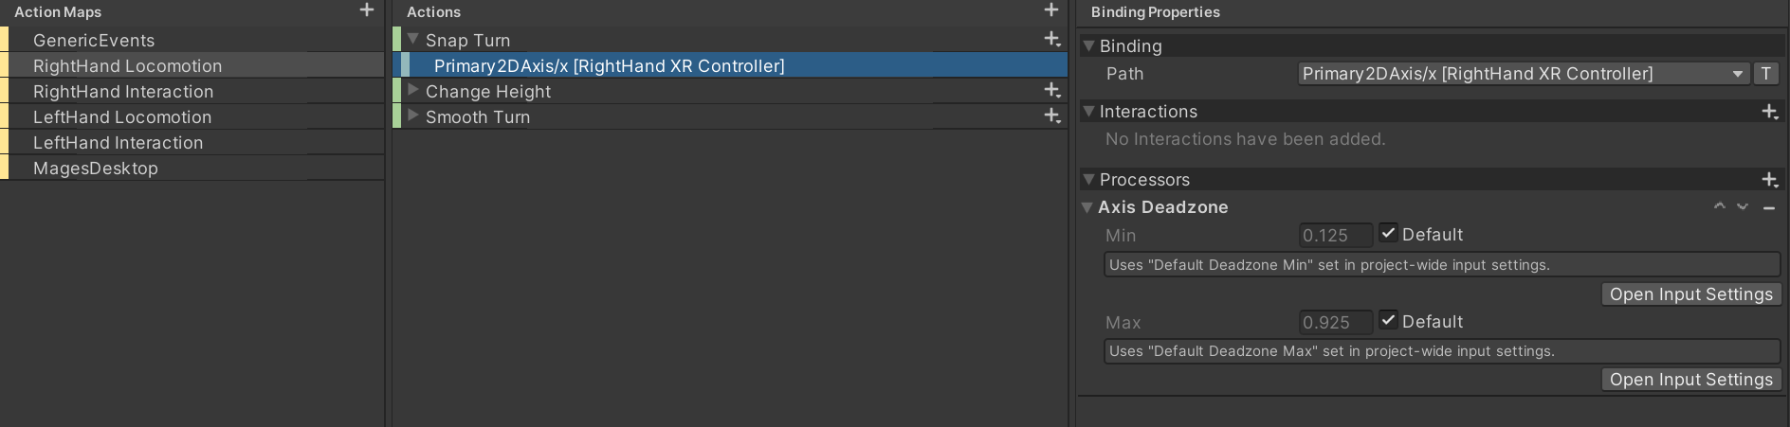This screenshot has width=1790, height=427.
Task: Open the binding Path dropdown
Action: coord(1524,74)
